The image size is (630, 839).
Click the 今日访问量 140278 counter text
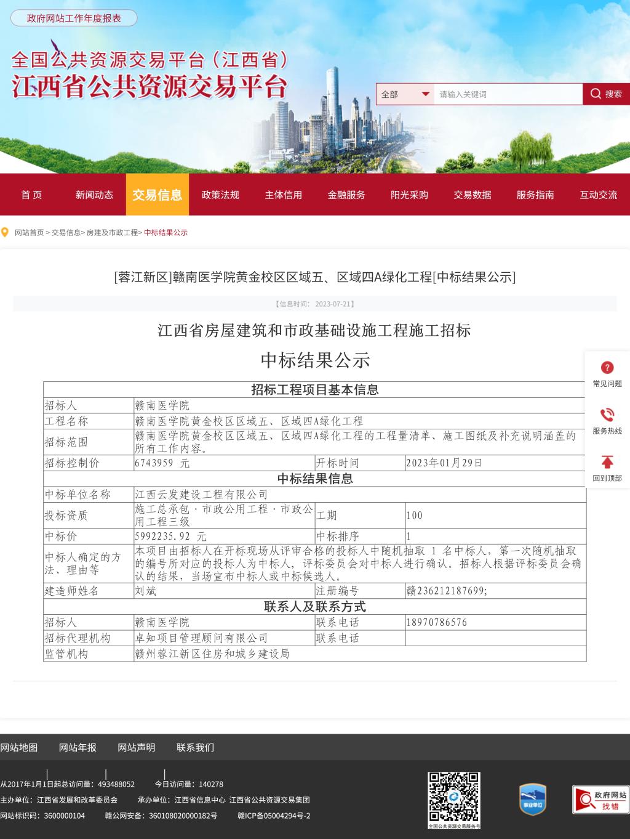(189, 784)
